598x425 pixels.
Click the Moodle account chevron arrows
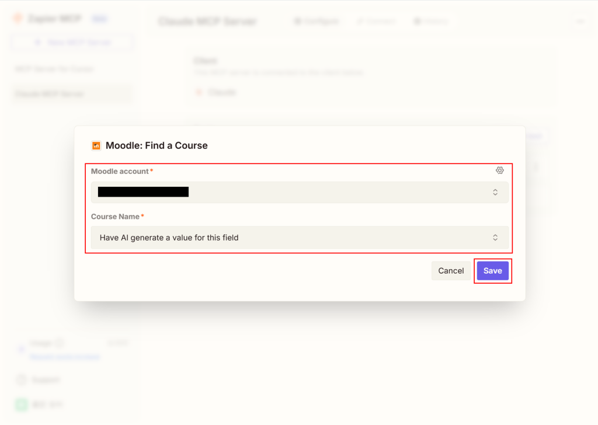coord(495,192)
